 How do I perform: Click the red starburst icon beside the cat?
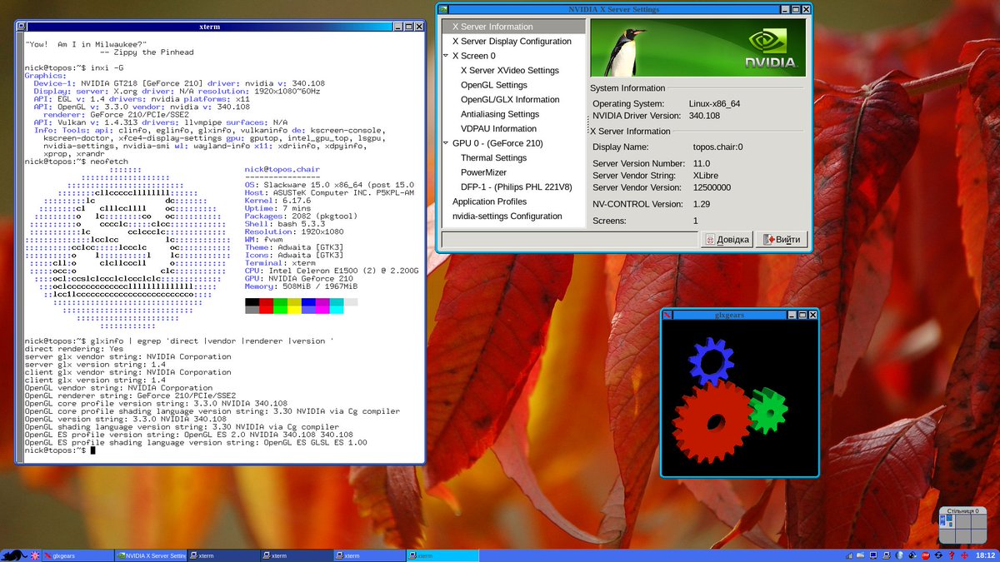pyautogui.click(x=34, y=555)
